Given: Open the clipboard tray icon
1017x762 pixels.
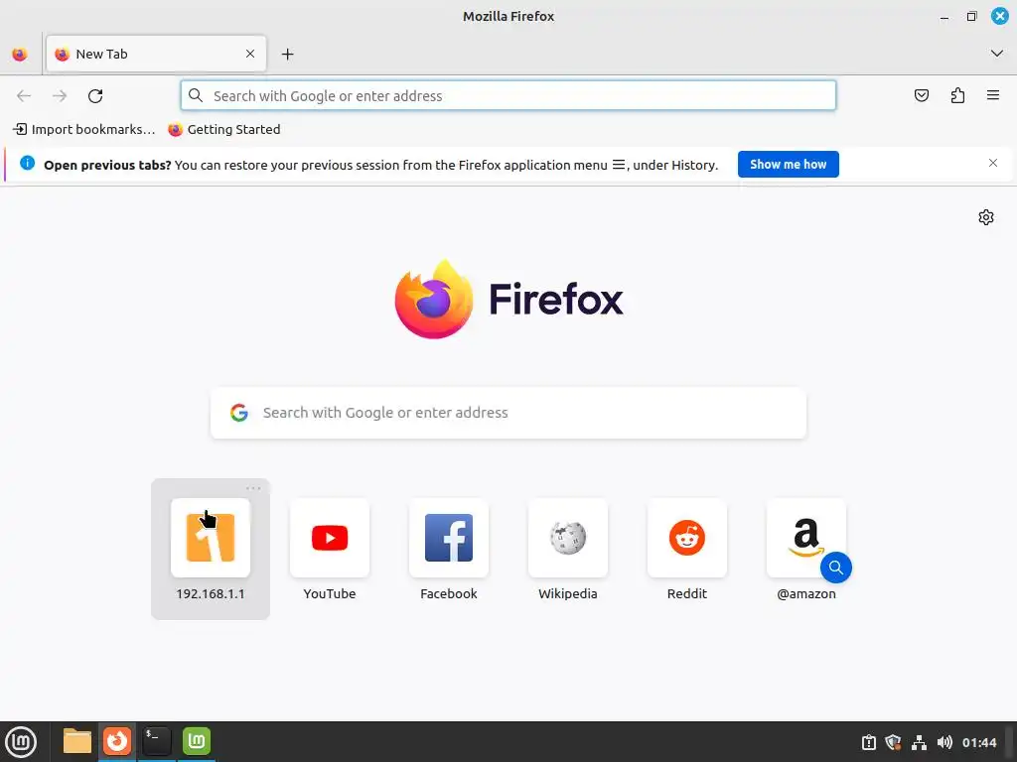Looking at the screenshot, I should [x=868, y=742].
